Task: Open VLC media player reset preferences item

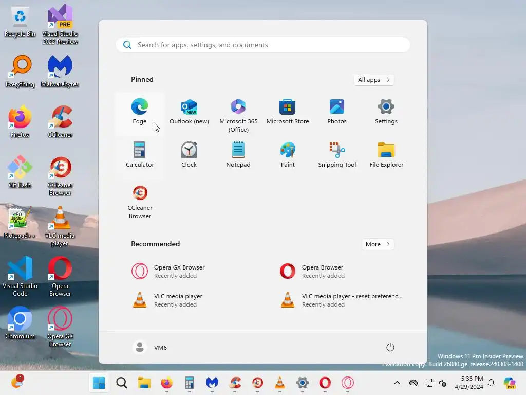Action: [341, 300]
